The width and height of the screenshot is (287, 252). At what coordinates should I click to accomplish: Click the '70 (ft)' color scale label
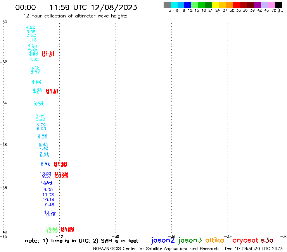277,10
